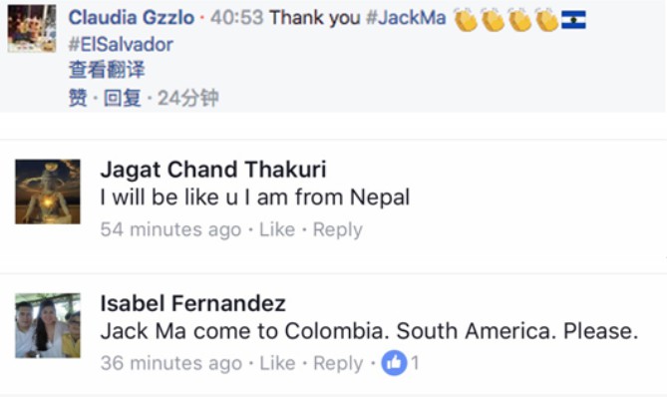Reply to Isabel Fernandez's comment
667x397 pixels.
pos(338,363)
